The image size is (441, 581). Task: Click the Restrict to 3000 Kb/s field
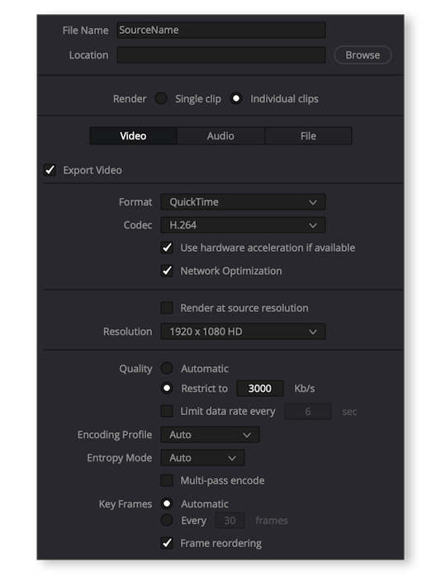pos(260,389)
